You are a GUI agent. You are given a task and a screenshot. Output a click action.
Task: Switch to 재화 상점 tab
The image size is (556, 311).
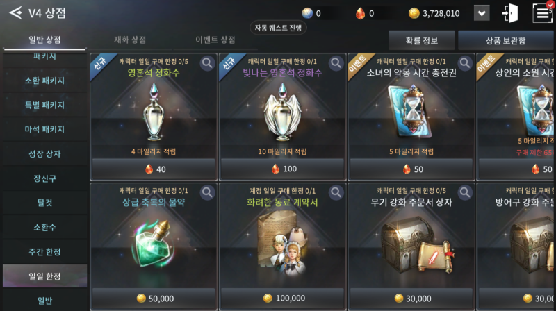pos(130,40)
